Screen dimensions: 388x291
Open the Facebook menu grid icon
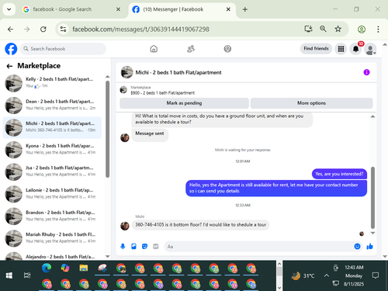pos(341,49)
